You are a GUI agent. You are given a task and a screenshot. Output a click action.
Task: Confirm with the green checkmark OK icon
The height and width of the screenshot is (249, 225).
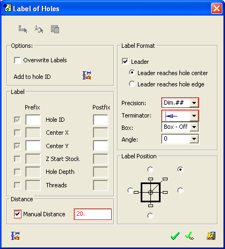click(175, 236)
